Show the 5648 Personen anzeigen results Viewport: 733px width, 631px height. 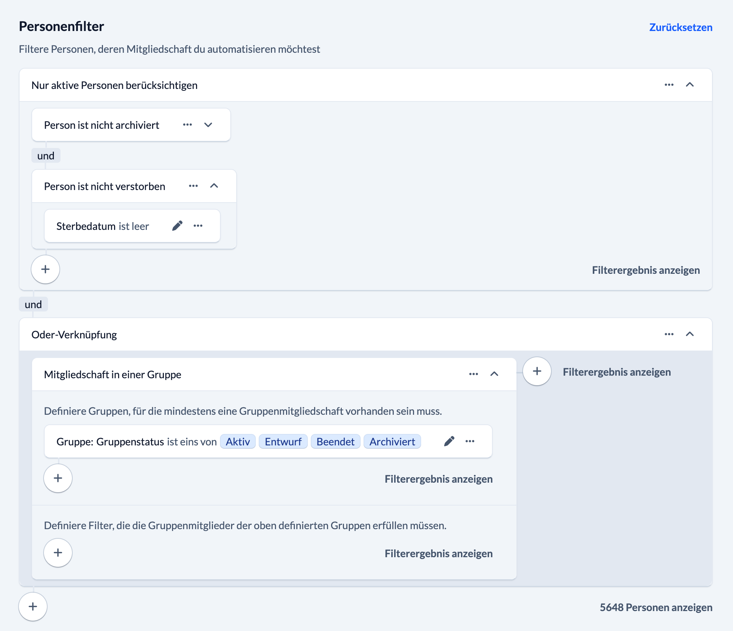click(x=656, y=607)
